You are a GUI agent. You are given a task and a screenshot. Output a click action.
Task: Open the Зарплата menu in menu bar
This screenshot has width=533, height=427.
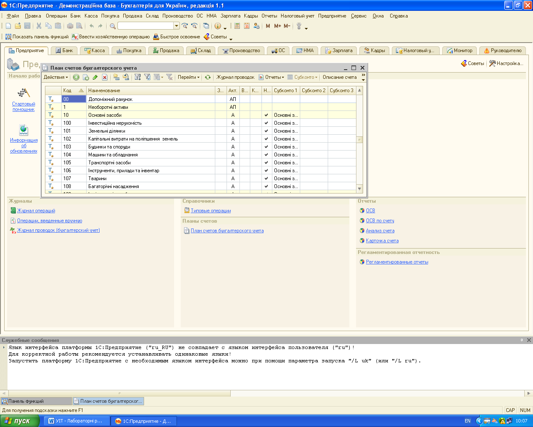coord(230,16)
